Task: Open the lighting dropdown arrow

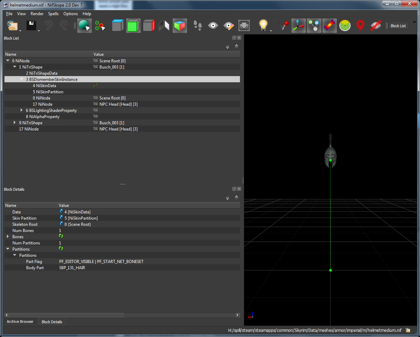Action: (x=271, y=31)
